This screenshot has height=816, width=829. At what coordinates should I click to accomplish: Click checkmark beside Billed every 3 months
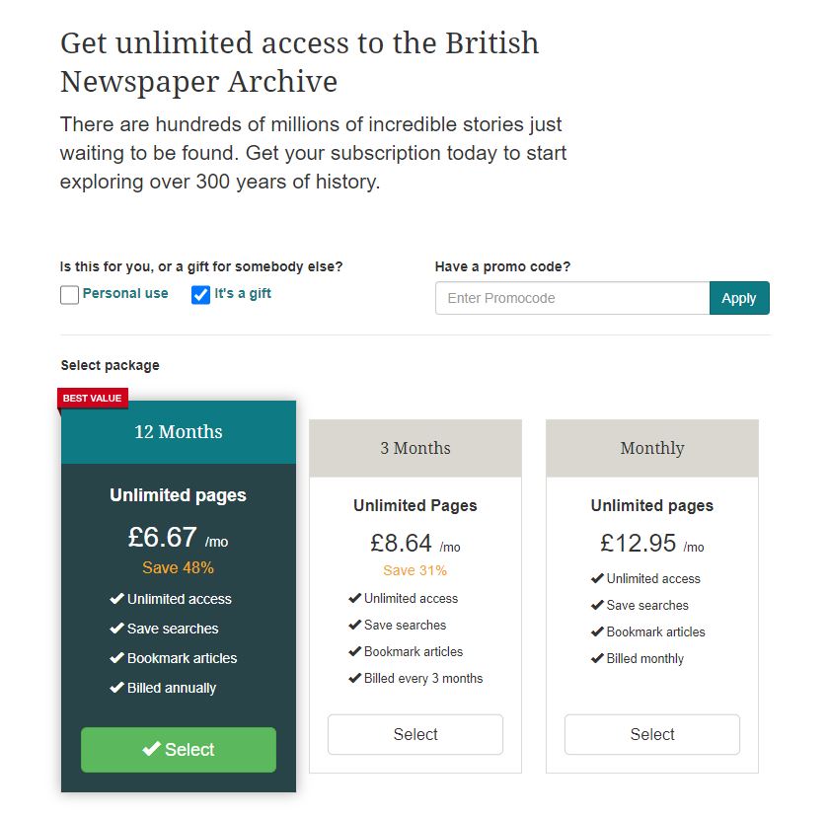click(355, 678)
